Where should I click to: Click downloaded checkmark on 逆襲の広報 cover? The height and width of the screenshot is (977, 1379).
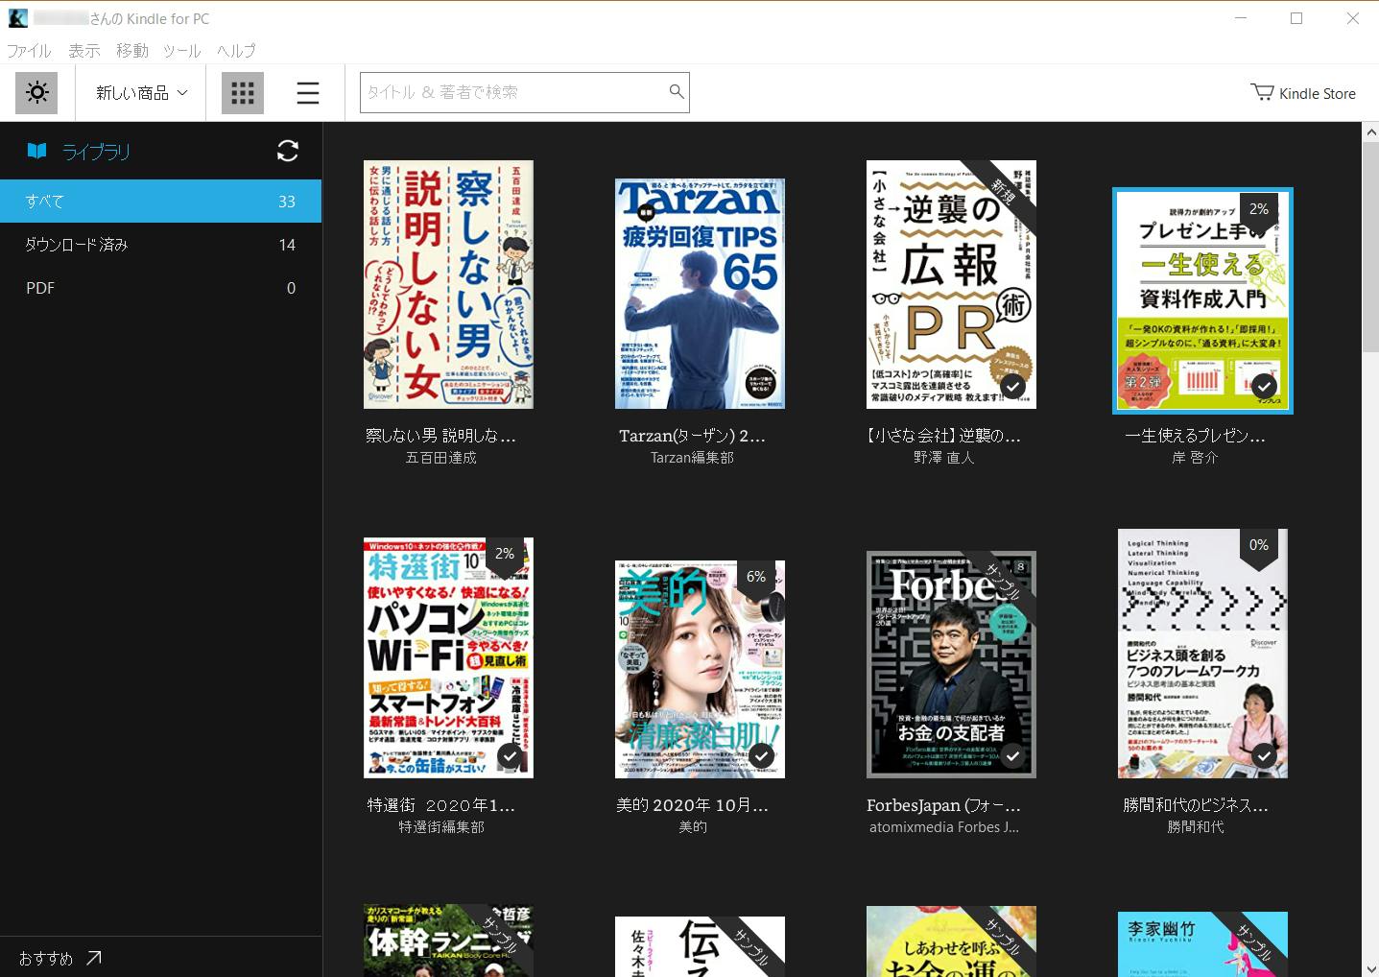pos(1012,386)
